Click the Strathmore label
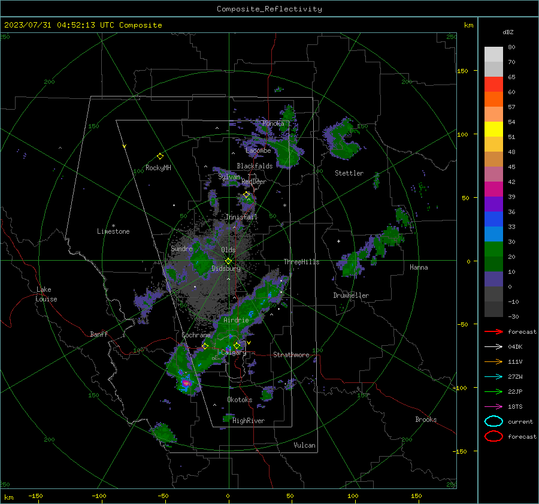This screenshot has width=539, height=504. coord(291,355)
